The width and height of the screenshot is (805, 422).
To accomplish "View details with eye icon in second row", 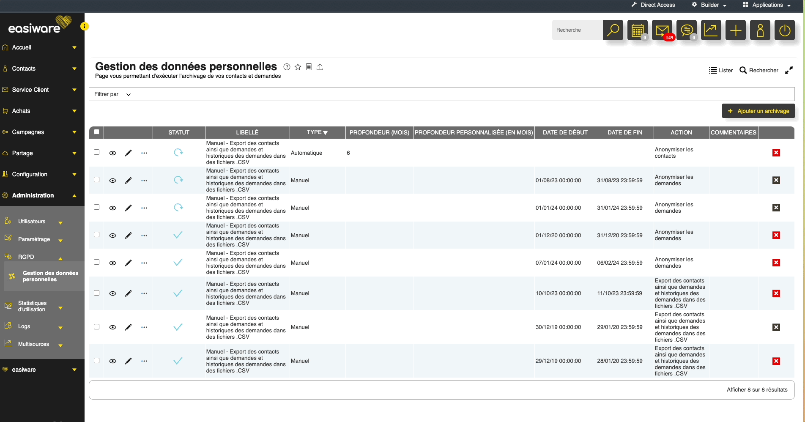I will (112, 181).
